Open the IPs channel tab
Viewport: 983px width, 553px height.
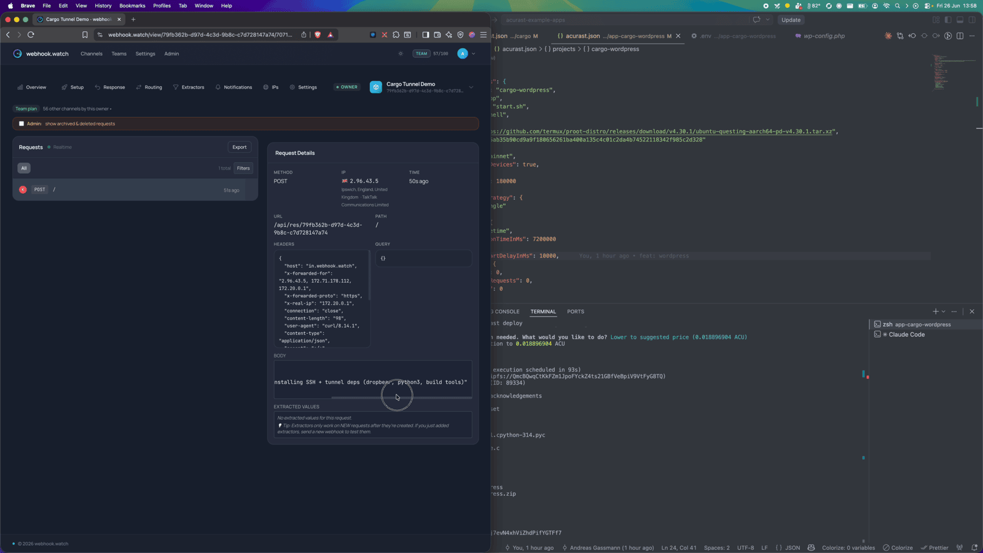click(x=271, y=87)
